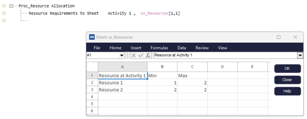Select row 3 header
The width and height of the screenshot is (307, 119).
92,90
